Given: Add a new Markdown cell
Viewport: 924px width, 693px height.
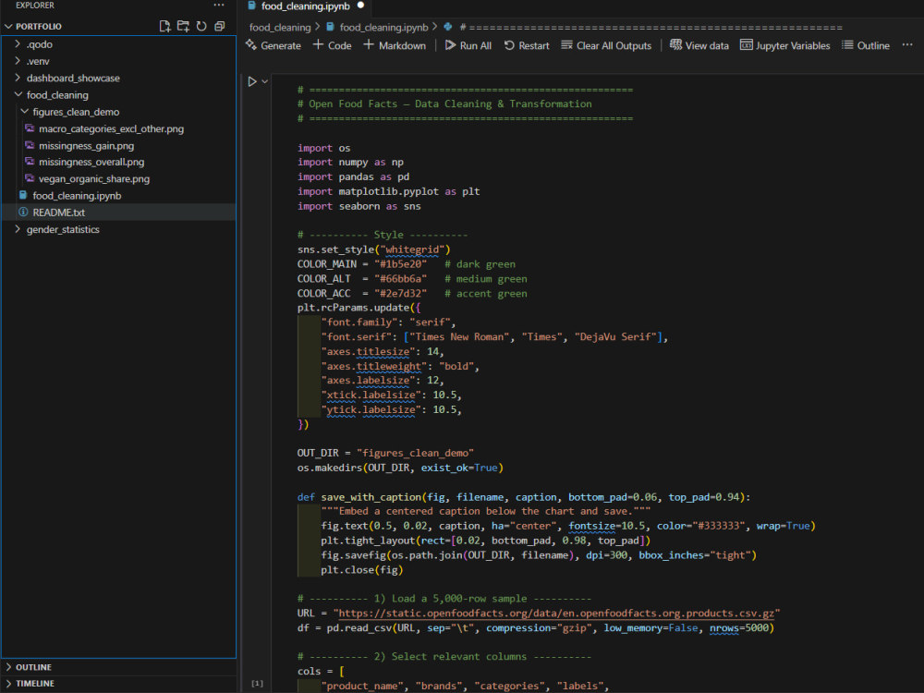Looking at the screenshot, I should pyautogui.click(x=395, y=45).
